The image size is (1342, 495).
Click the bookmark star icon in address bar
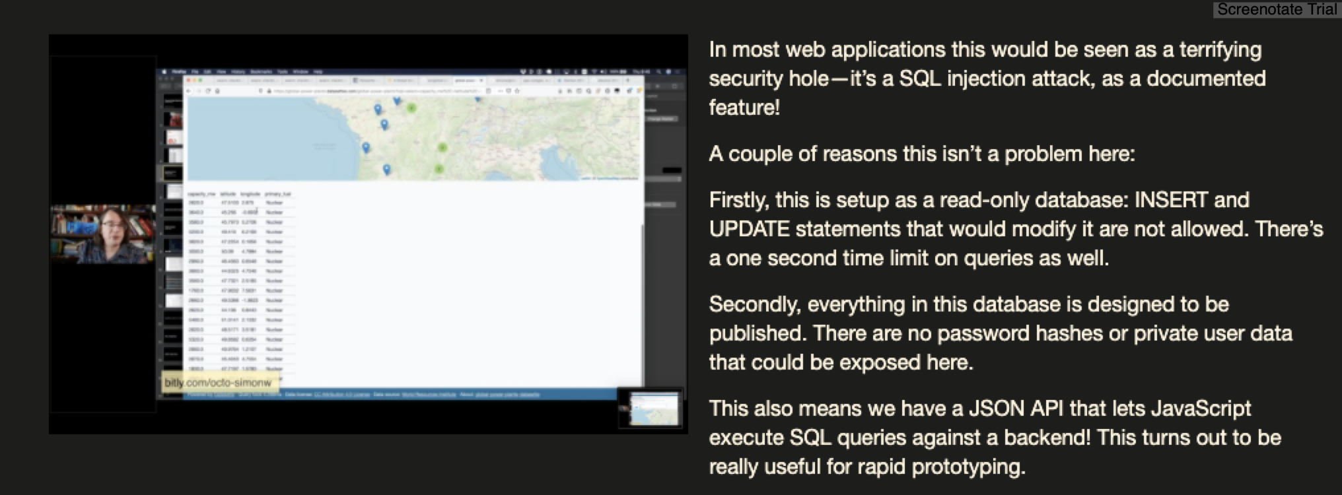pyautogui.click(x=517, y=91)
